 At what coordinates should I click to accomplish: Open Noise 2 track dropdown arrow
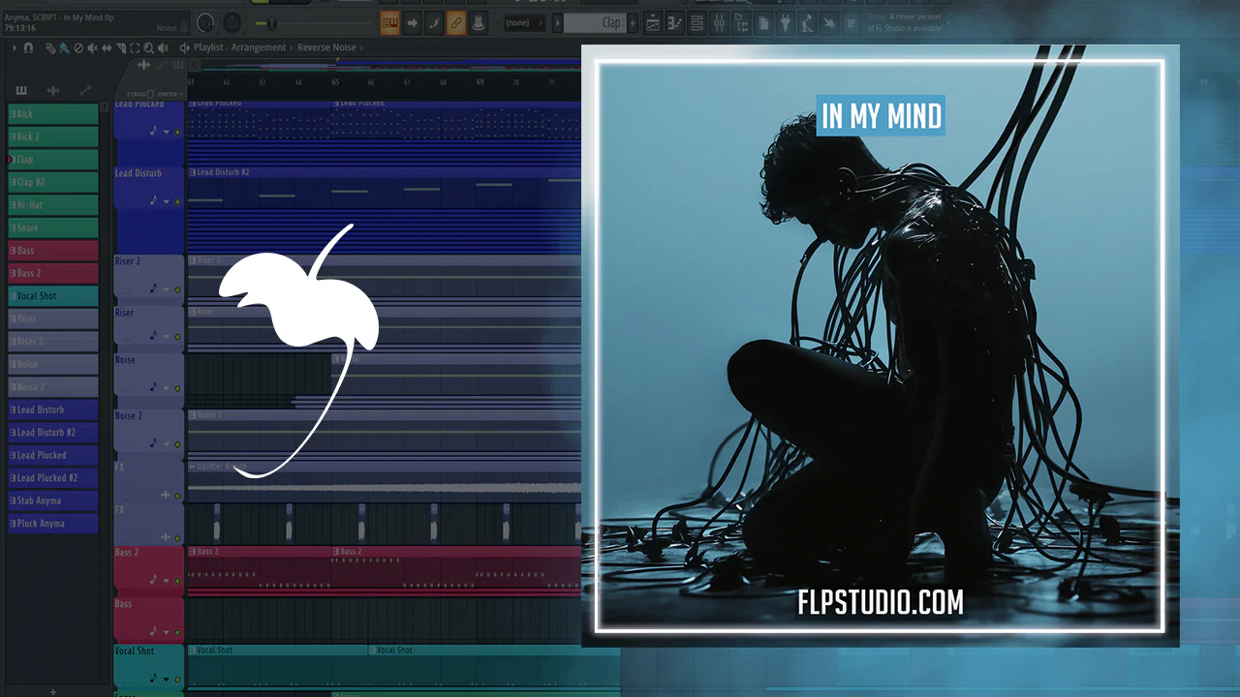point(166,442)
